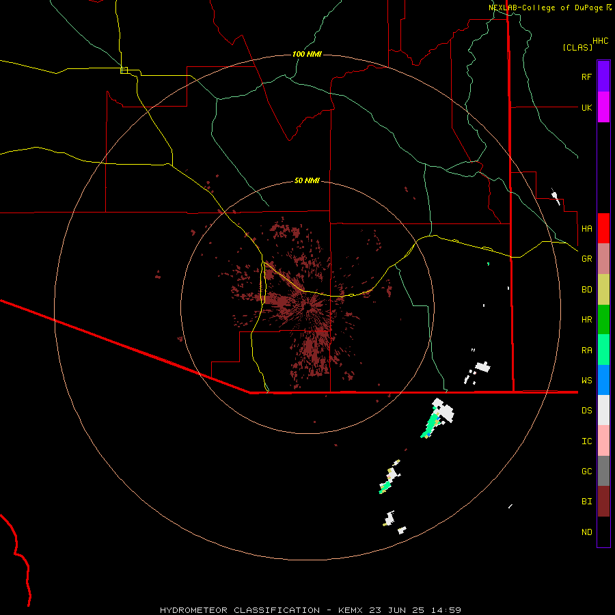Click the RF legend label

[586, 77]
